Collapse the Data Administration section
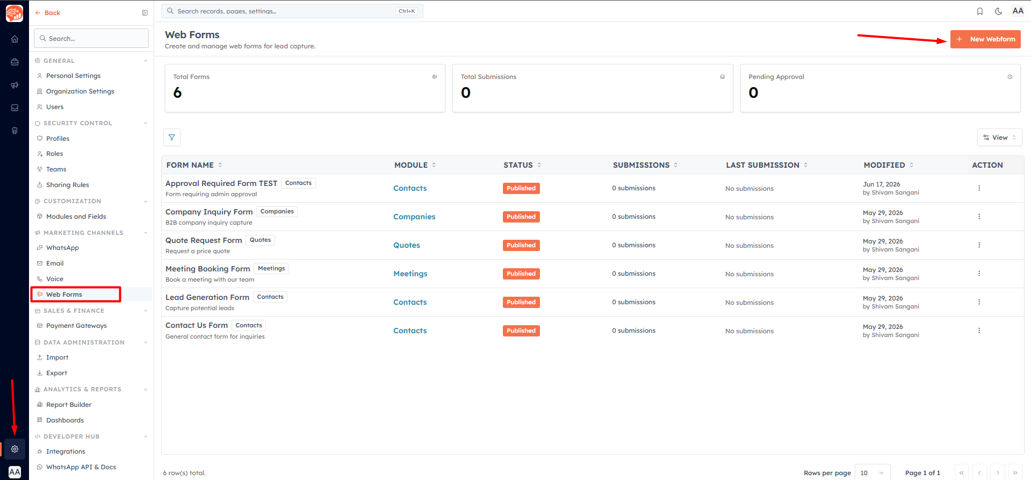The width and height of the screenshot is (1031, 480). point(146,342)
